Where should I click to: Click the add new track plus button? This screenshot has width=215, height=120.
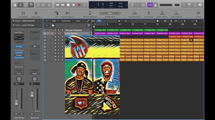click(47, 26)
